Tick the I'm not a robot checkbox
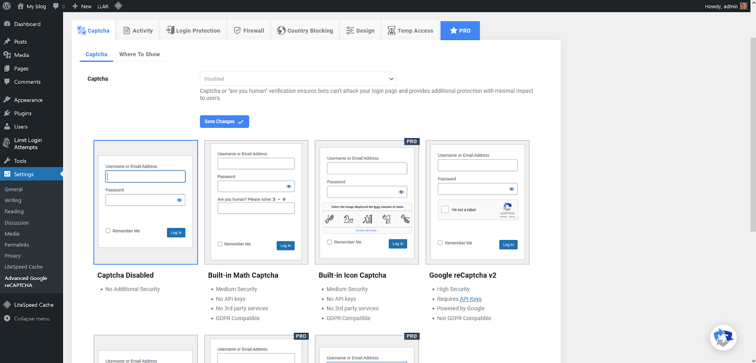756x363 pixels. [445, 209]
